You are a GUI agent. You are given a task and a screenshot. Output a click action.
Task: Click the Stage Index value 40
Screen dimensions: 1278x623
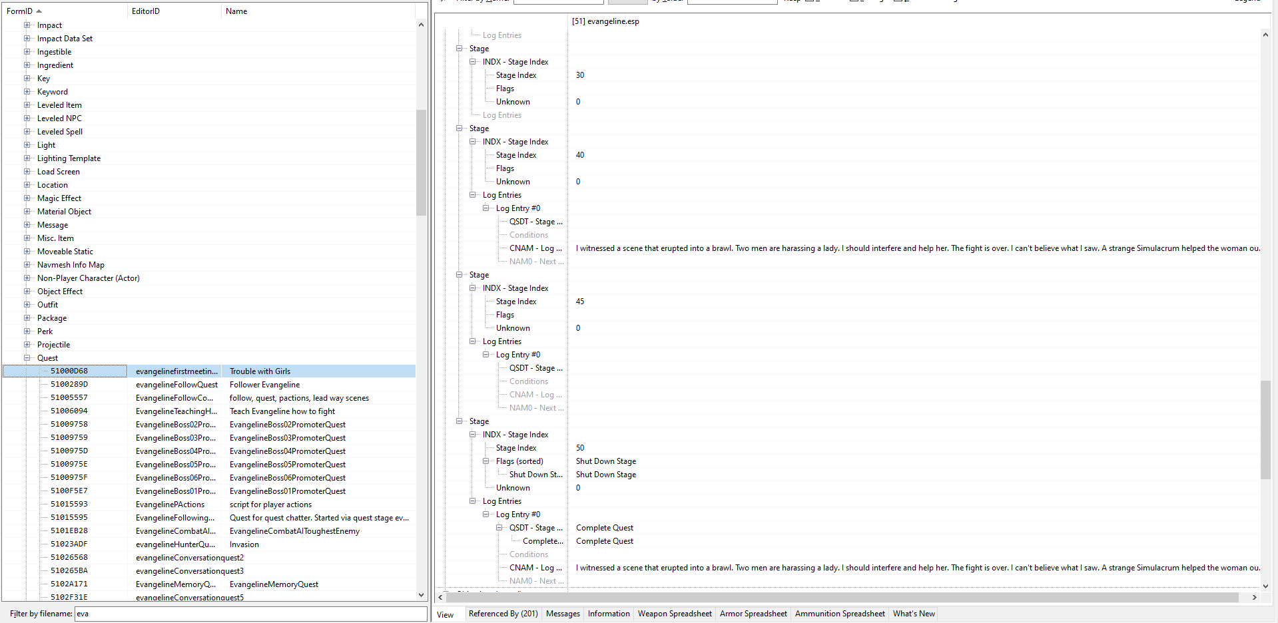(580, 155)
